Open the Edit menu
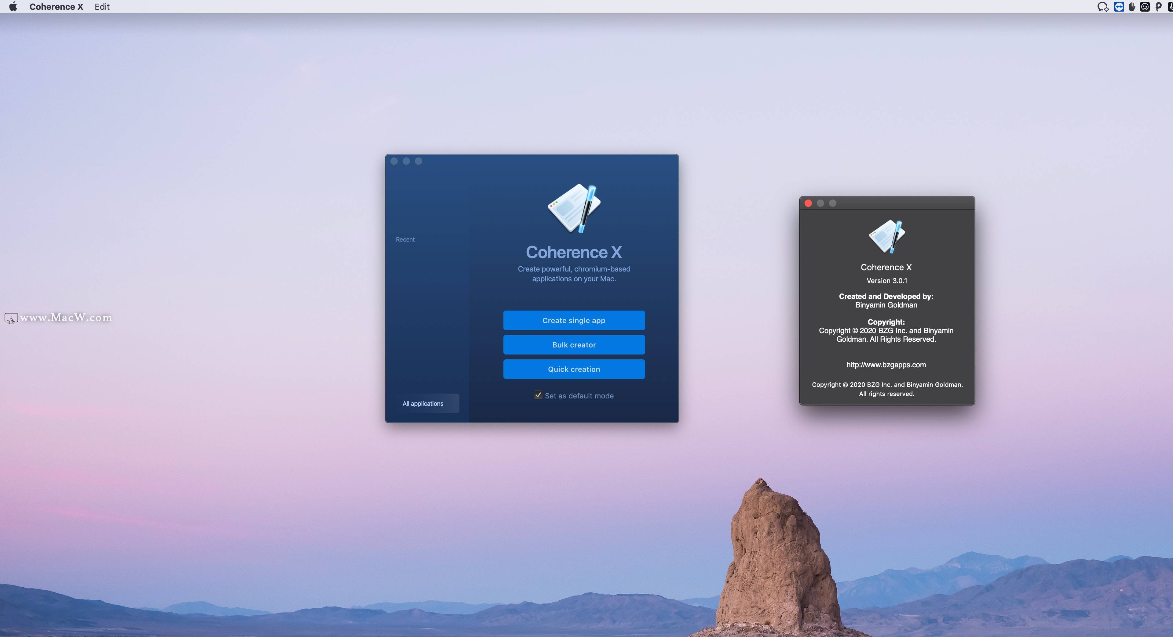Viewport: 1173px width, 637px height. 102,7
